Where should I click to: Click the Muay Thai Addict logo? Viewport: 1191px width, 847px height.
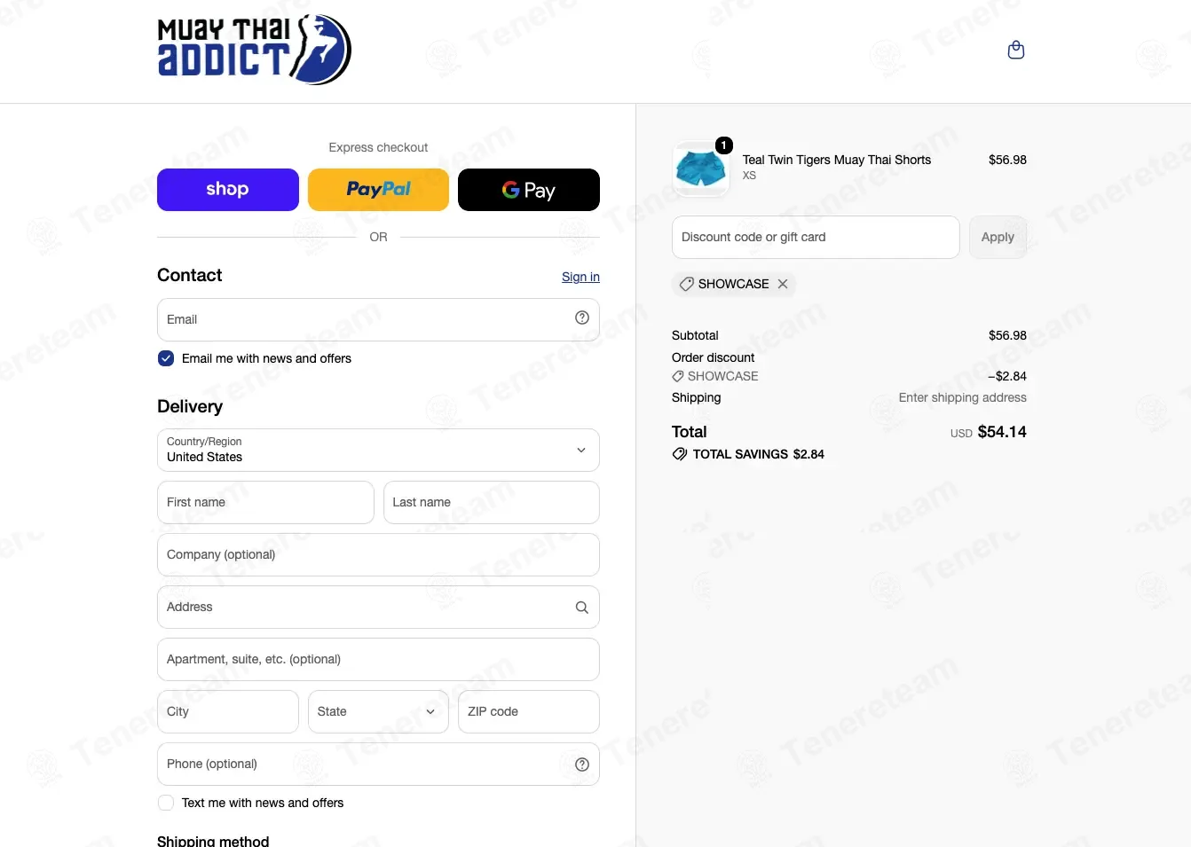point(255,50)
